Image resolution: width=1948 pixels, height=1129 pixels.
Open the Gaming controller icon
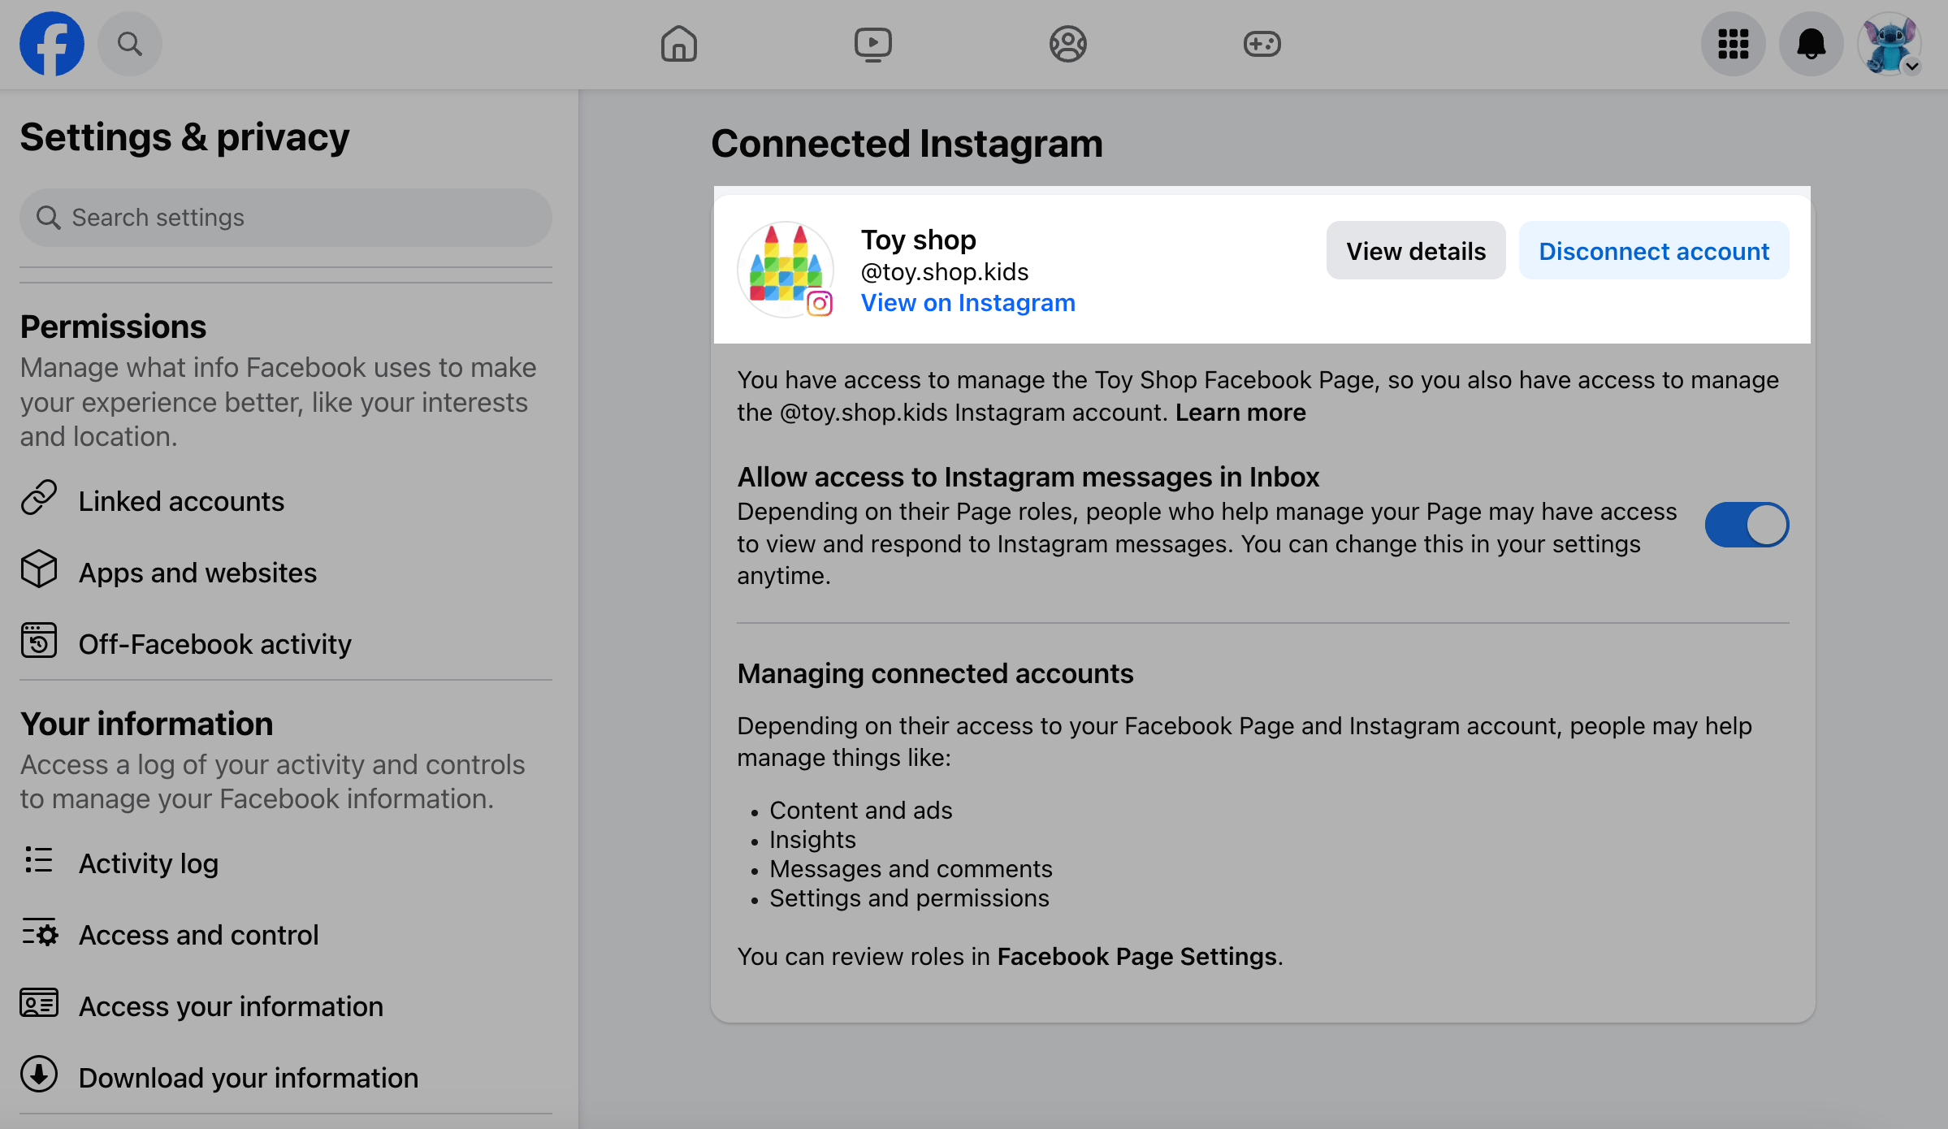click(x=1262, y=44)
